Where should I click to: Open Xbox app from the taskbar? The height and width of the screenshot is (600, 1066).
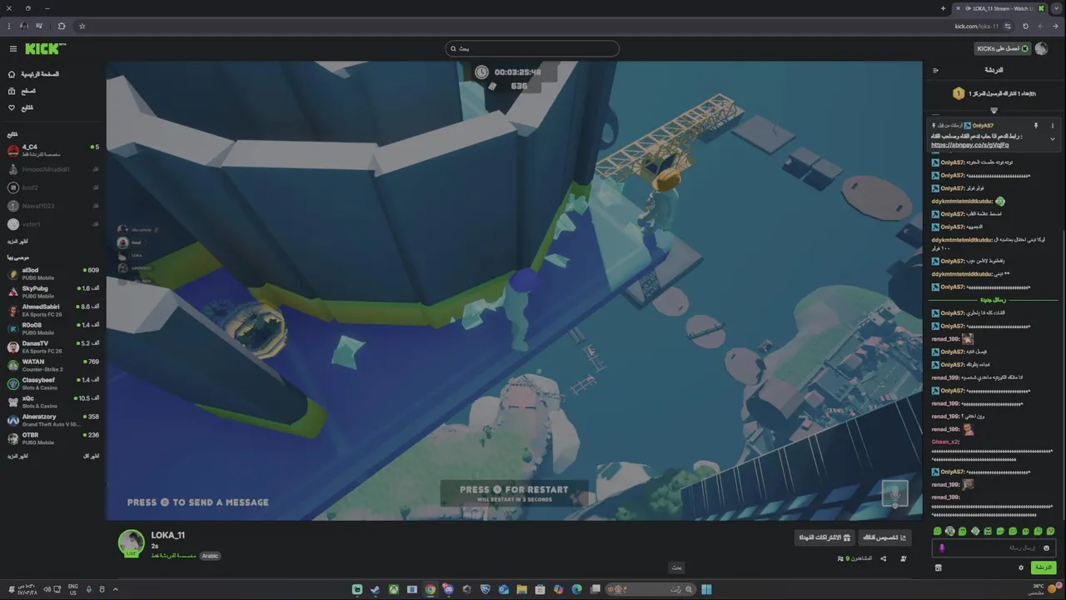point(393,589)
